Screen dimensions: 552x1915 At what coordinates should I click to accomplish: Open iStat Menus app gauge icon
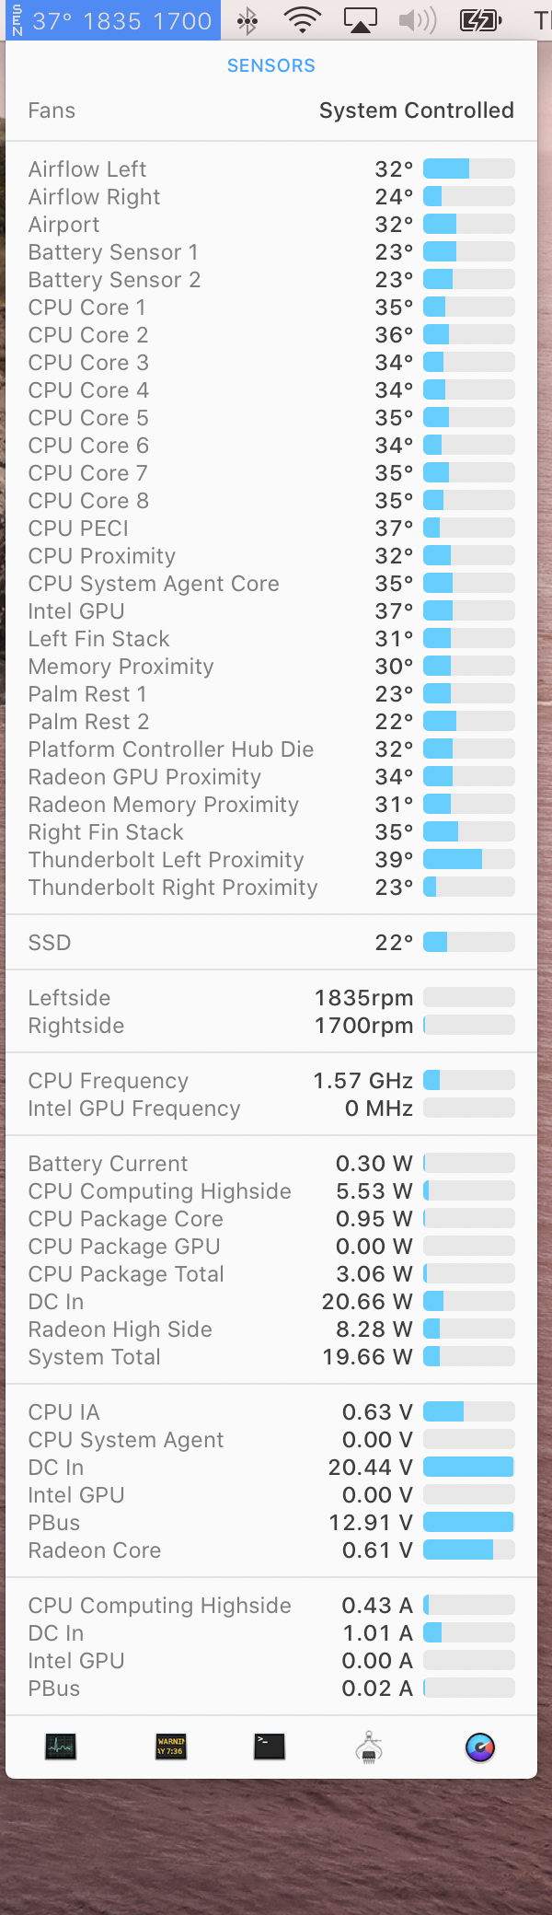[x=480, y=1747]
